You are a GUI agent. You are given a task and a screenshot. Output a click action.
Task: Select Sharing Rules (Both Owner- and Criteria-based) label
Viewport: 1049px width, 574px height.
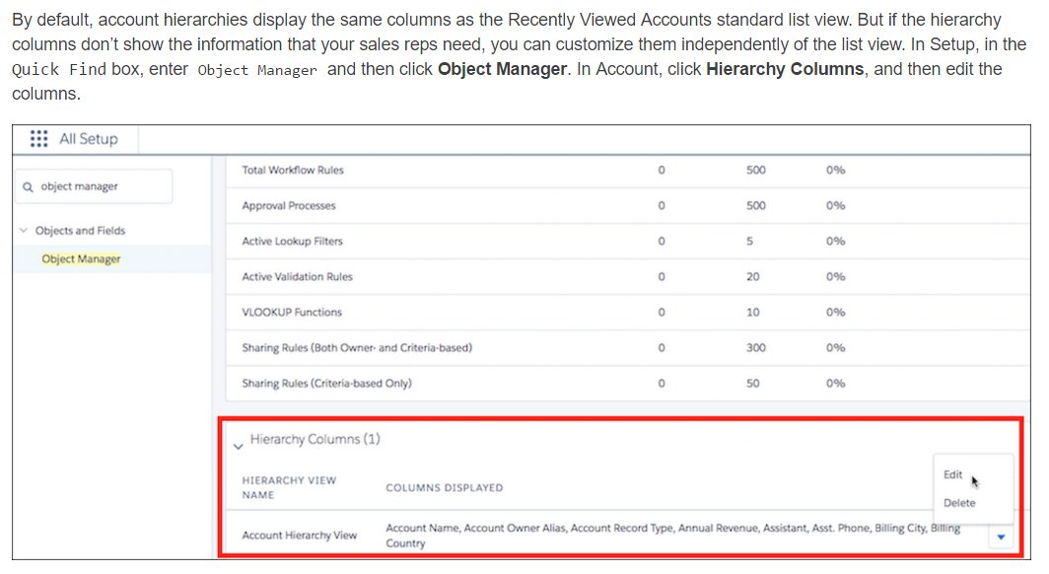click(357, 347)
